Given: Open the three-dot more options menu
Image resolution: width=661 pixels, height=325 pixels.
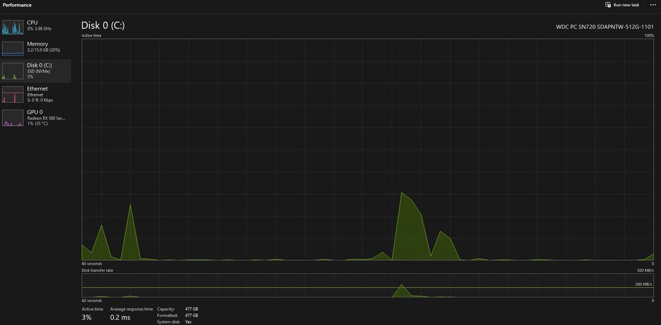Looking at the screenshot, I should pos(653,5).
